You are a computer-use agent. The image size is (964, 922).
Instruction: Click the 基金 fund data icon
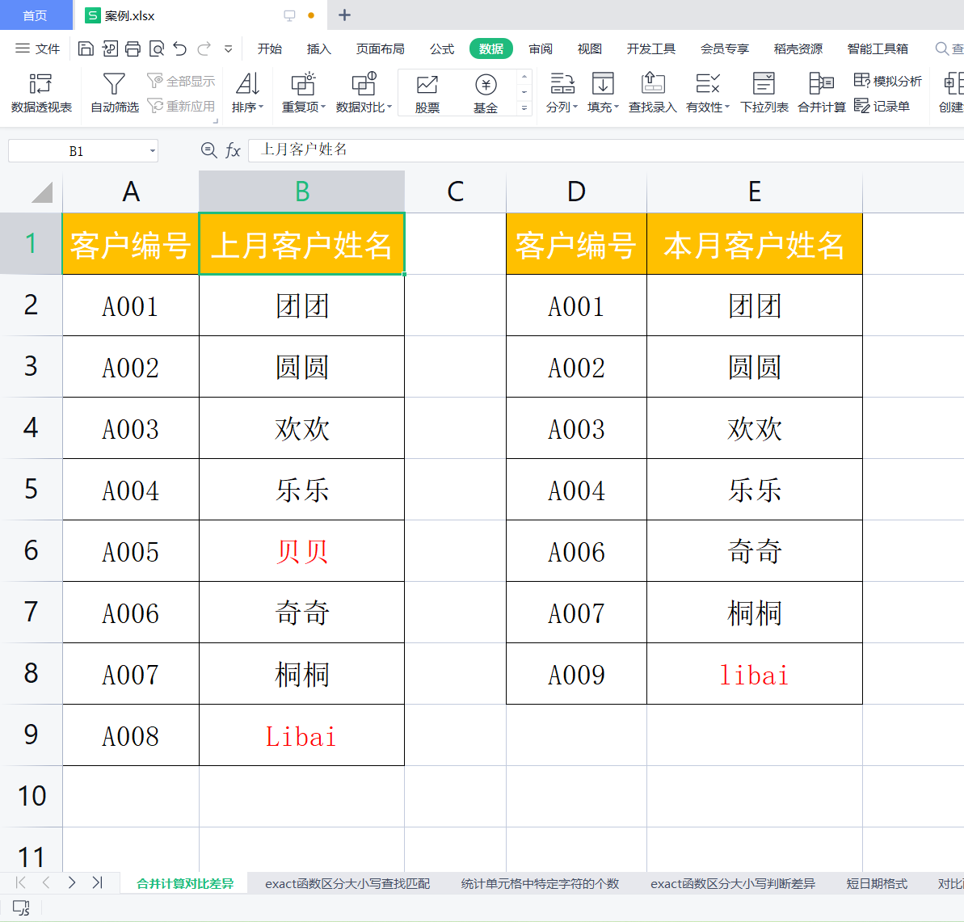(486, 94)
